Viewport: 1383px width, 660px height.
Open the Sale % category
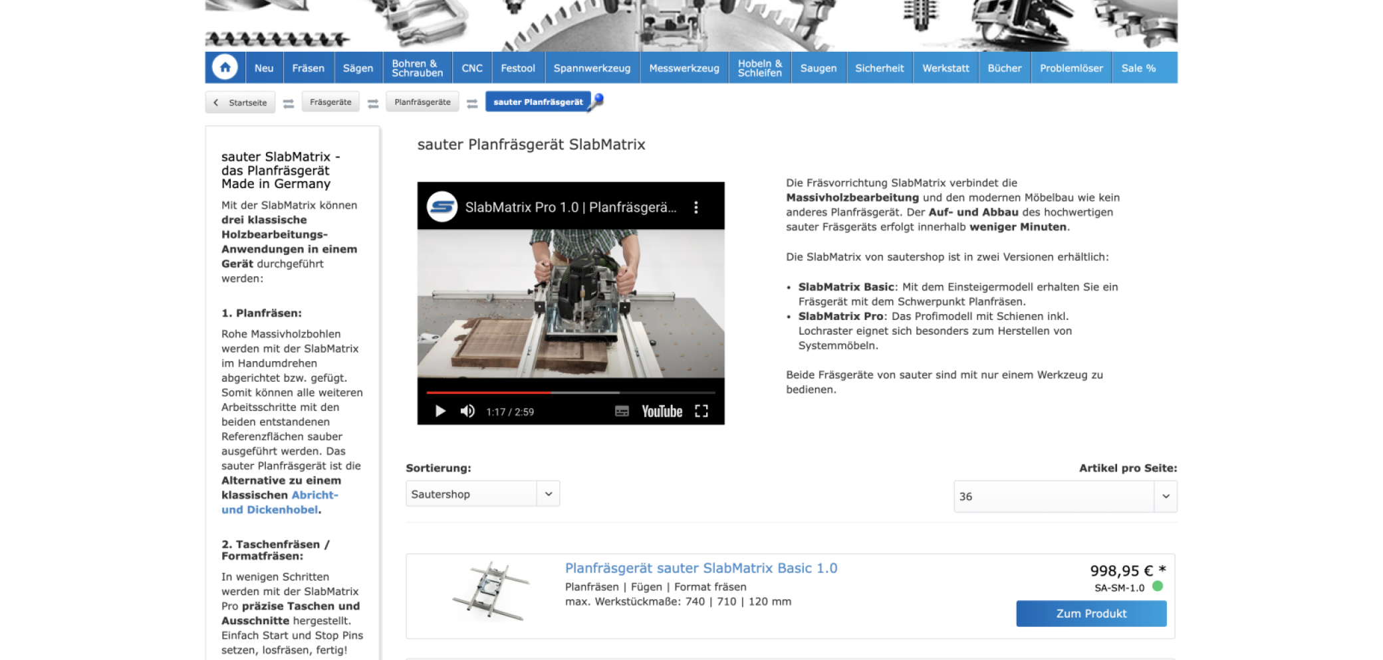pos(1138,68)
